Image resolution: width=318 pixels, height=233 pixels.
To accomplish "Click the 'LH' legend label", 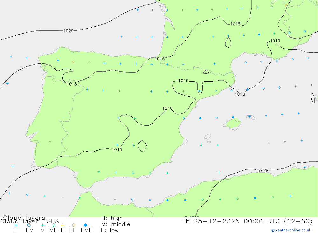I will point(73,230).
